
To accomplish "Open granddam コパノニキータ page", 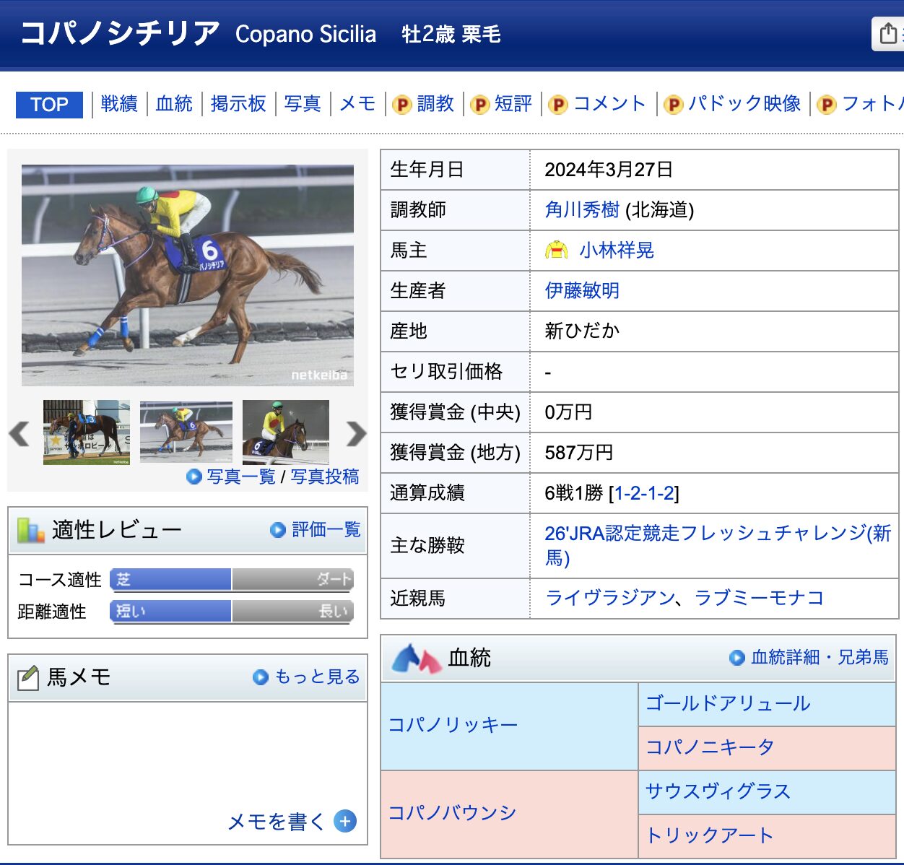I will 710,747.
